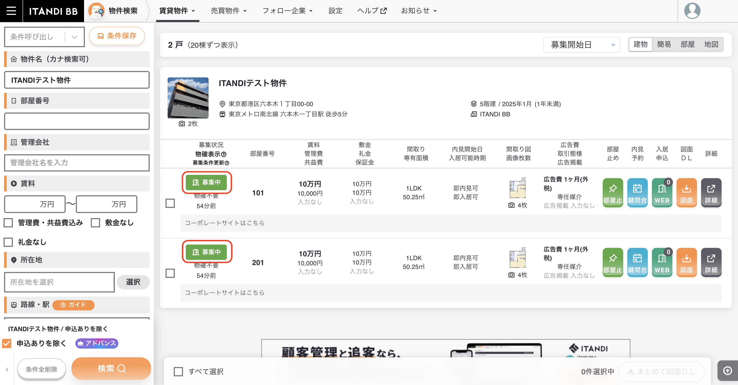
Task: Open 詳細 for room 201
Action: [711, 262]
